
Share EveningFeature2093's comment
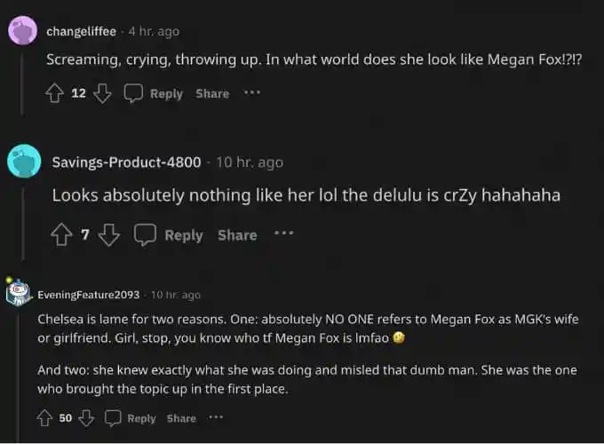181,418
